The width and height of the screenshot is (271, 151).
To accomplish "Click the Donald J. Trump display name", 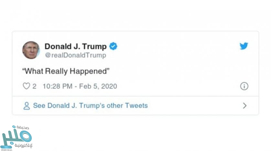I will click(75, 46).
